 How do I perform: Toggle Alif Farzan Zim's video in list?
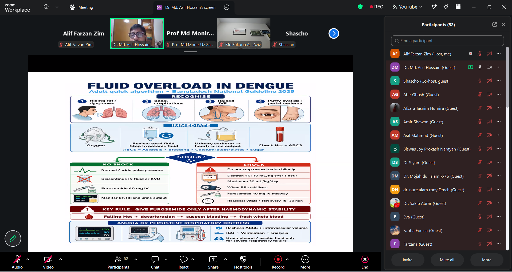pos(489,54)
